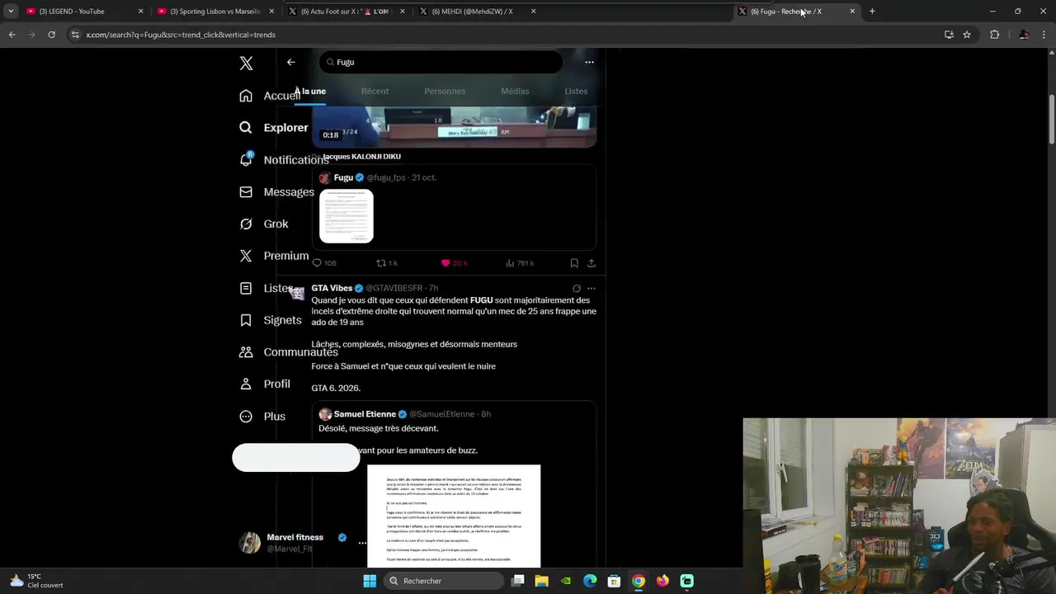Viewport: 1056px width, 594px height.
Task: Launch Microsoft Edge from the taskbar
Action: tap(590, 581)
